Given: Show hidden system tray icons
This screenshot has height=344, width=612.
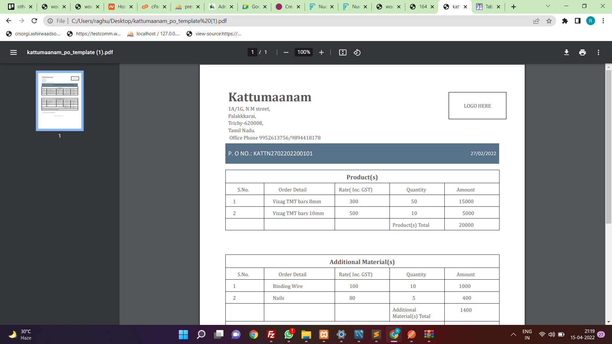Looking at the screenshot, I should click(513, 334).
